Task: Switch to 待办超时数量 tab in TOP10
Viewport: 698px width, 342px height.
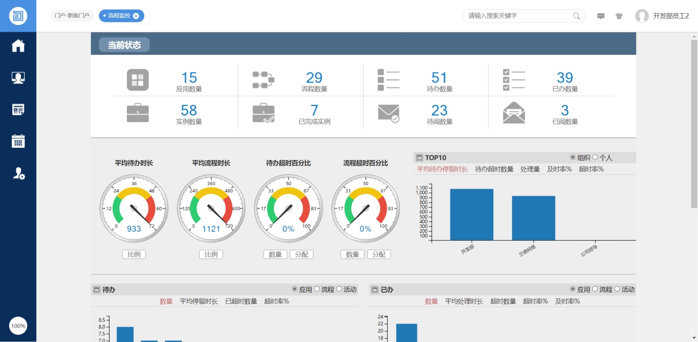Action: tap(494, 169)
